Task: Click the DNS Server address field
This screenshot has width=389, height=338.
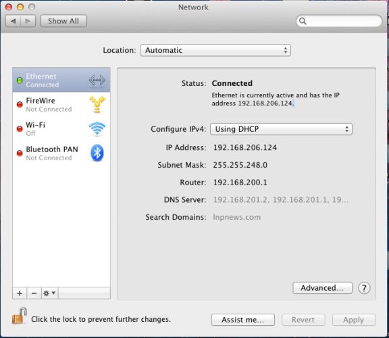Action: [281, 199]
